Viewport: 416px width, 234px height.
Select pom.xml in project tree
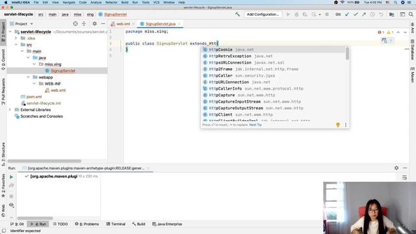point(34,97)
